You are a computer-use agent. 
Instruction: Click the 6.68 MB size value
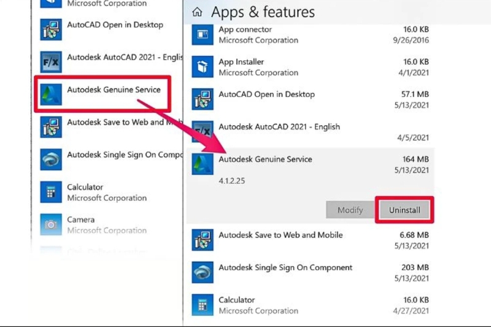pyautogui.click(x=414, y=235)
